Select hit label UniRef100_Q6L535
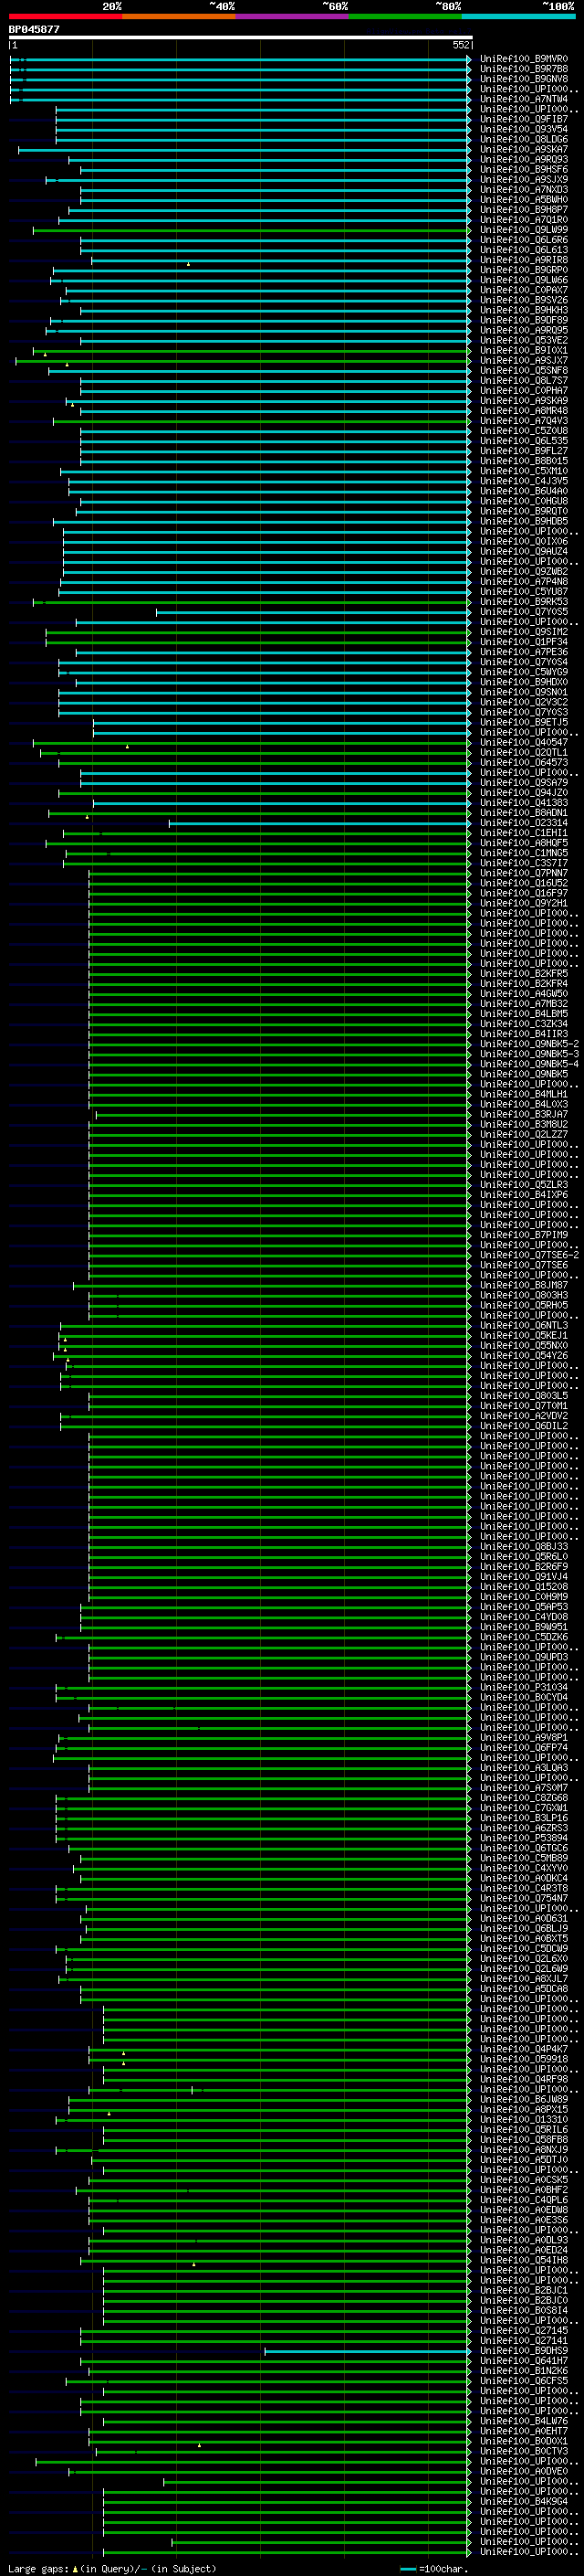This screenshot has width=584, height=2576. [524, 441]
